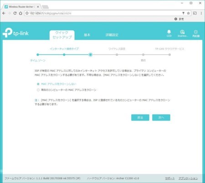Screen dimensions: 205x183
Task: Click the reboot icon in header
Action: 196,33
